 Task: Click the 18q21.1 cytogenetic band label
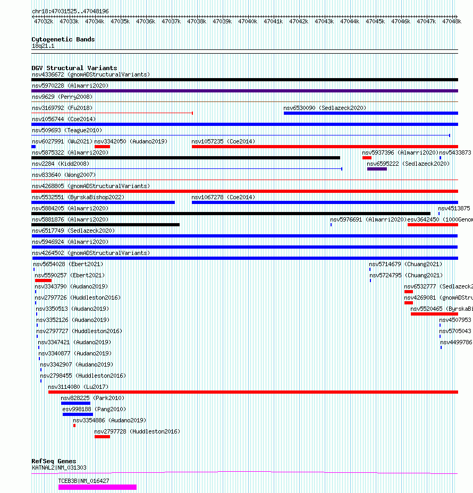pos(43,46)
